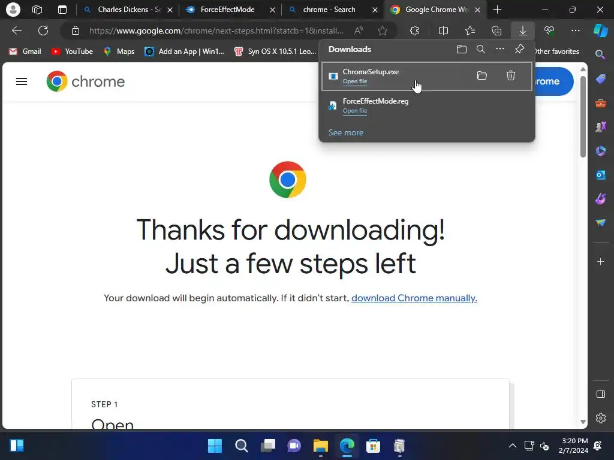Open Add an App bookmark
This screenshot has width=614, height=460.
(185, 52)
